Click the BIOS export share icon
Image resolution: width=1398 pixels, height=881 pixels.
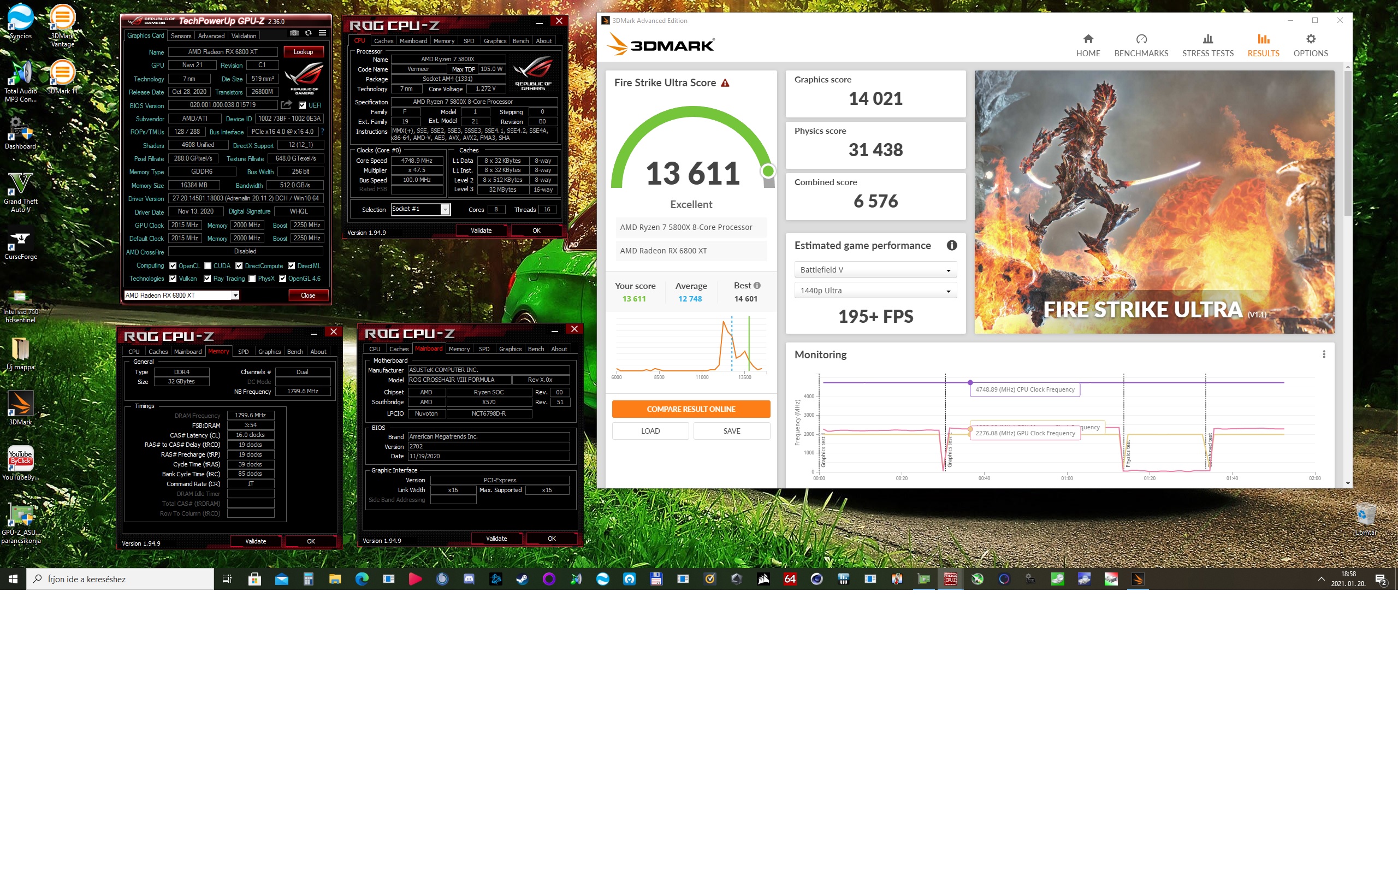coord(286,104)
